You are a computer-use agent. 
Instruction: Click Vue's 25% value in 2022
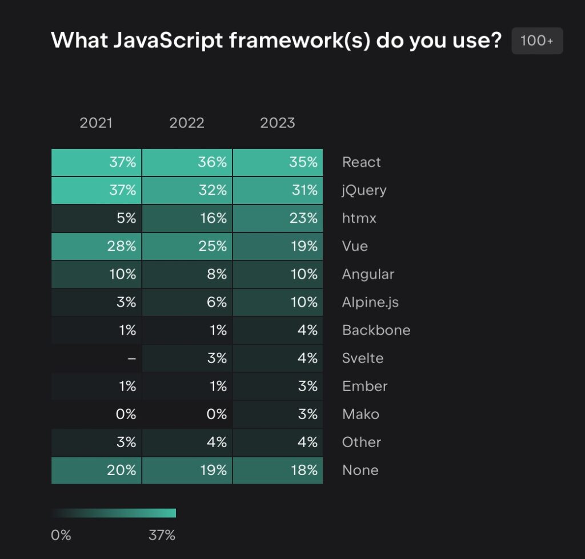pos(187,246)
